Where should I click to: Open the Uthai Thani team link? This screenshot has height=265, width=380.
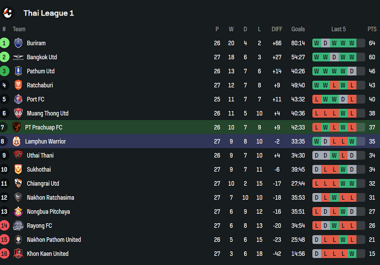coord(40,156)
